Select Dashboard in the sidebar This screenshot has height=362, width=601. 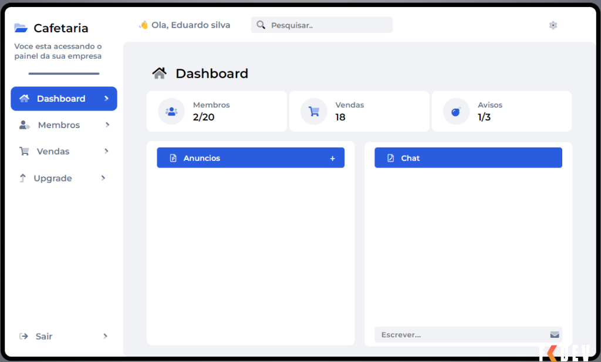pyautogui.click(x=60, y=98)
